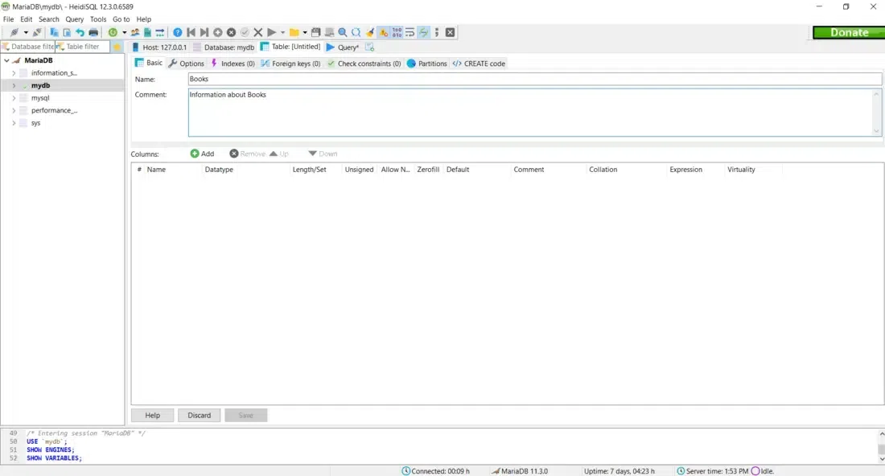
Task: Click the First row navigation icon
Action: point(191,33)
